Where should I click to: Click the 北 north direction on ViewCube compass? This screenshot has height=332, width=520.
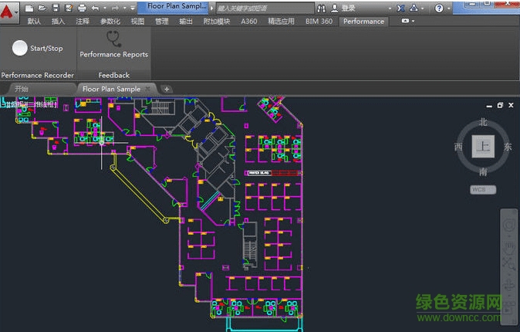coord(483,122)
